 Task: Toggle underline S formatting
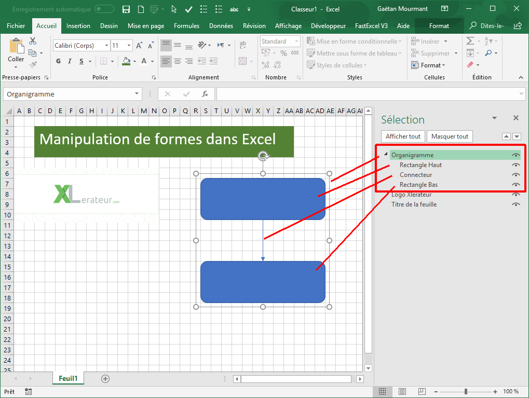(82, 61)
